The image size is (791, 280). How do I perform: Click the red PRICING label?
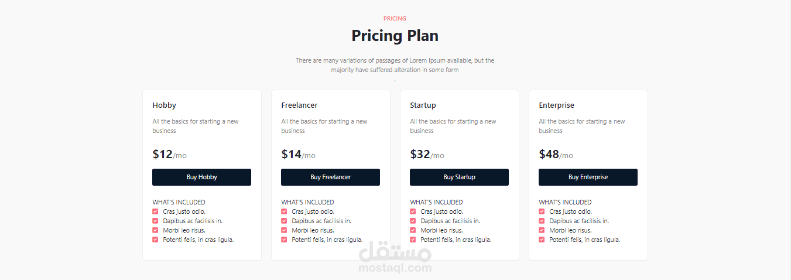point(395,19)
